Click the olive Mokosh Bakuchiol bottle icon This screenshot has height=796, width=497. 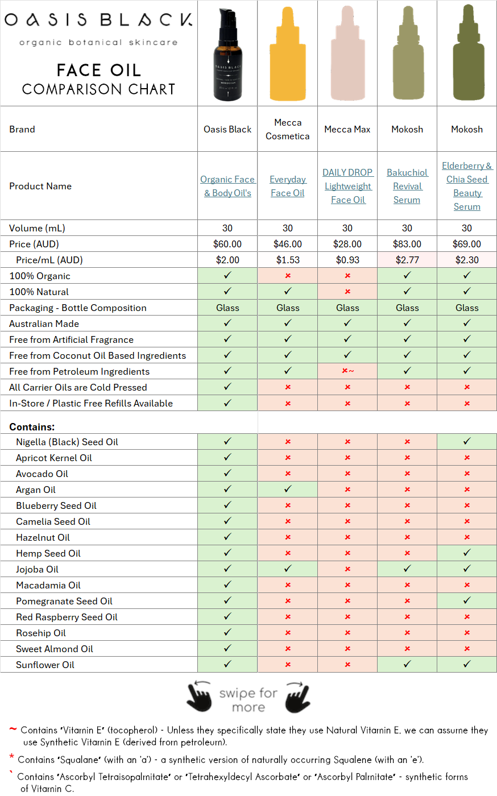[407, 54]
